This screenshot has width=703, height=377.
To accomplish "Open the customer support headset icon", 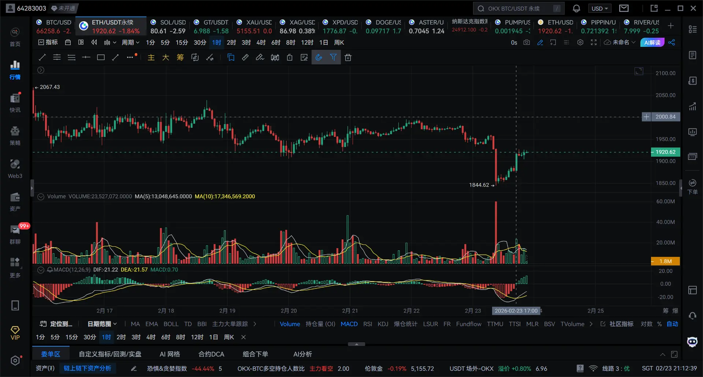I will [692, 316].
